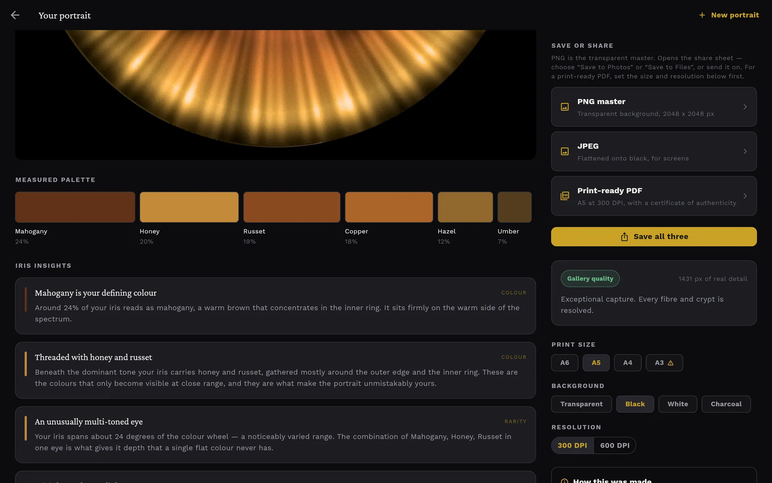772x483 pixels.
Task: Select A4 print size
Action: tap(628, 363)
